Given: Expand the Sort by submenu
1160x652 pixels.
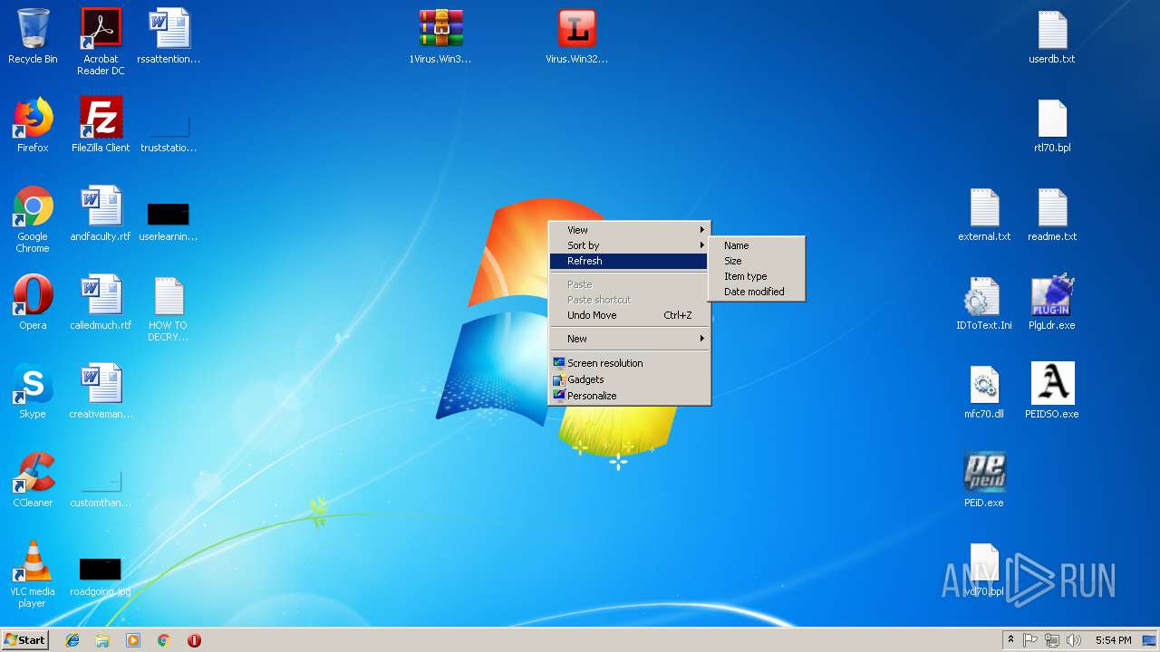Looking at the screenshot, I should (x=629, y=245).
